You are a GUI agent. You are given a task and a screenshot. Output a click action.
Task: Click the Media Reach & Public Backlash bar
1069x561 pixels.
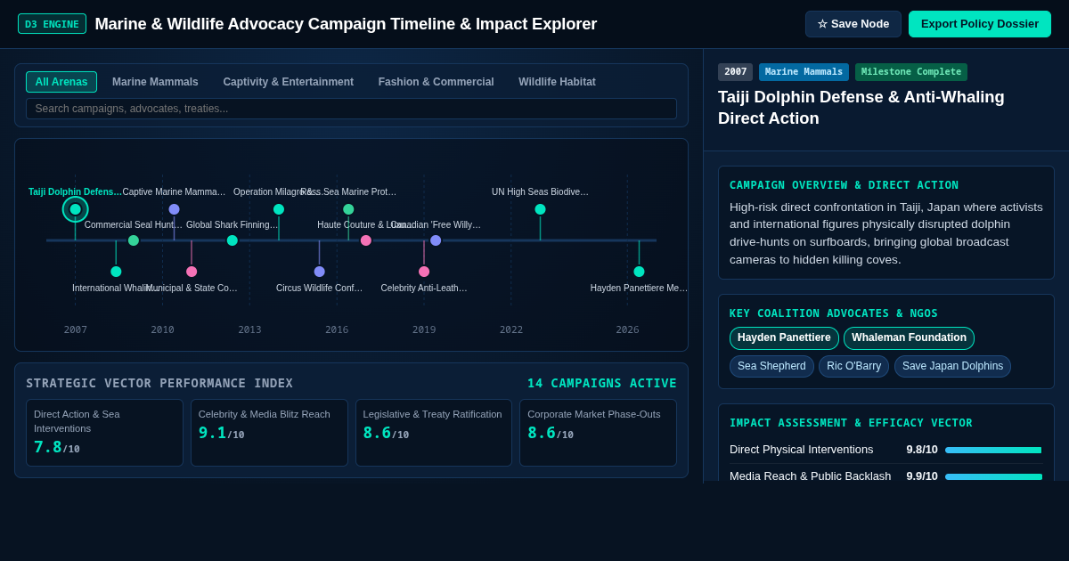coord(993,476)
